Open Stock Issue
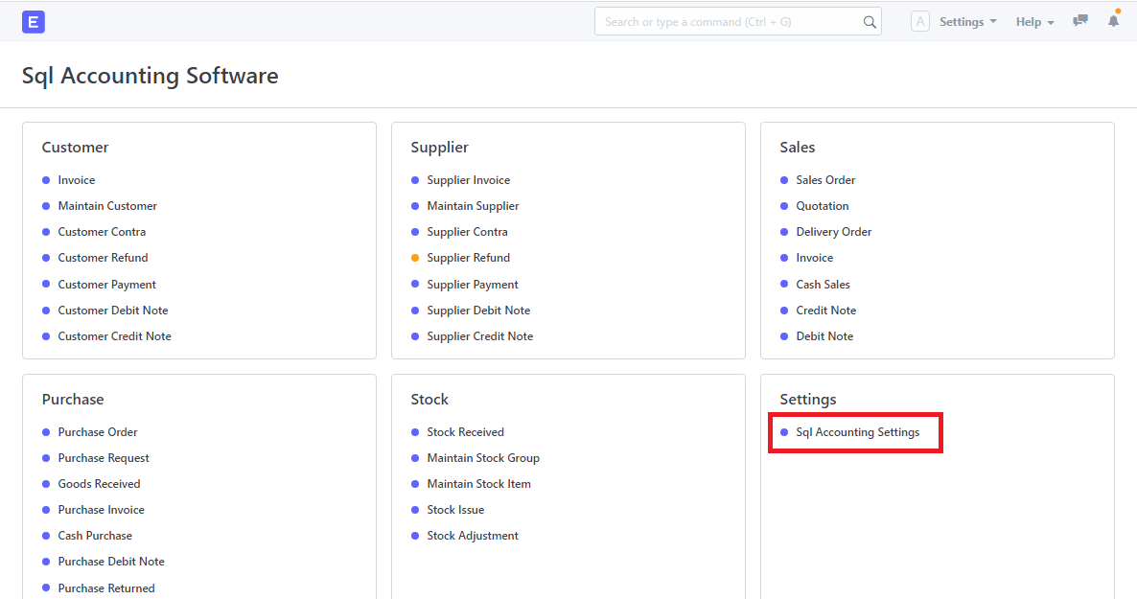The height and width of the screenshot is (599, 1137). 455,510
